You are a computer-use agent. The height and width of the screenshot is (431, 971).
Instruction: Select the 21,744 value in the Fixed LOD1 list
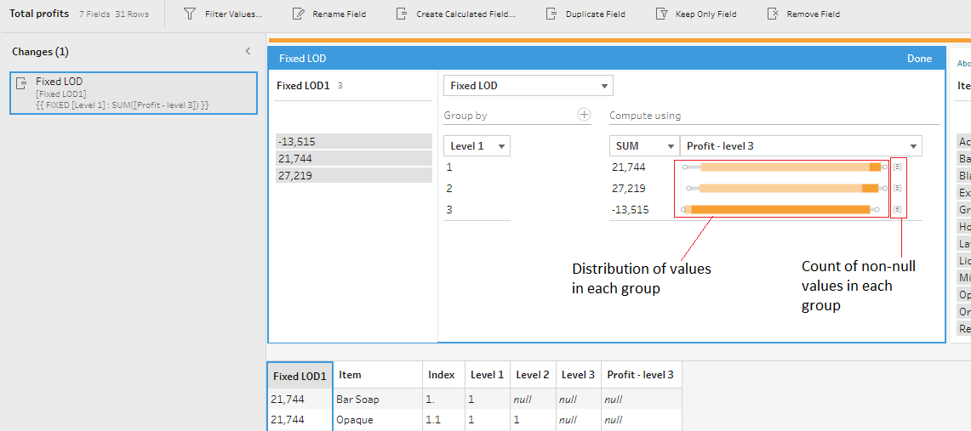354,158
